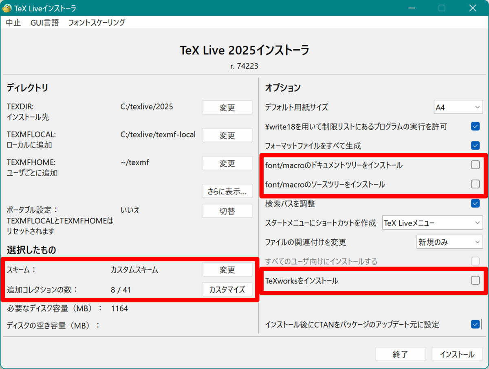
Task: Click the C:/texlive/texmf-local path text
Action: (x=158, y=134)
